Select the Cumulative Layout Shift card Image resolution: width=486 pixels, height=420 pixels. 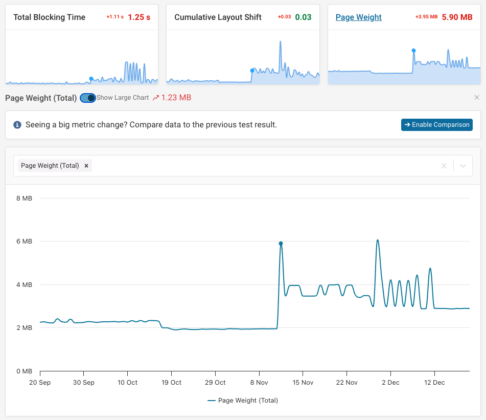coord(242,43)
